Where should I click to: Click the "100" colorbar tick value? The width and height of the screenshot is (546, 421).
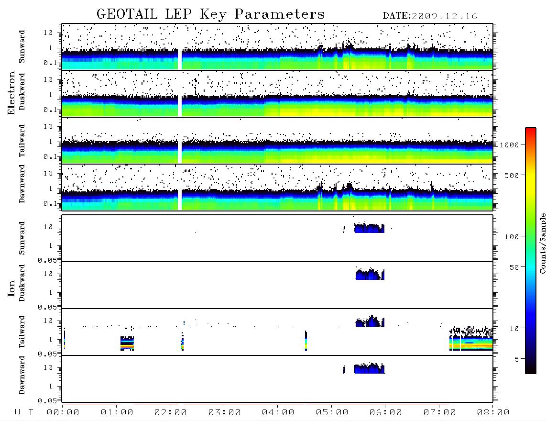(512, 237)
